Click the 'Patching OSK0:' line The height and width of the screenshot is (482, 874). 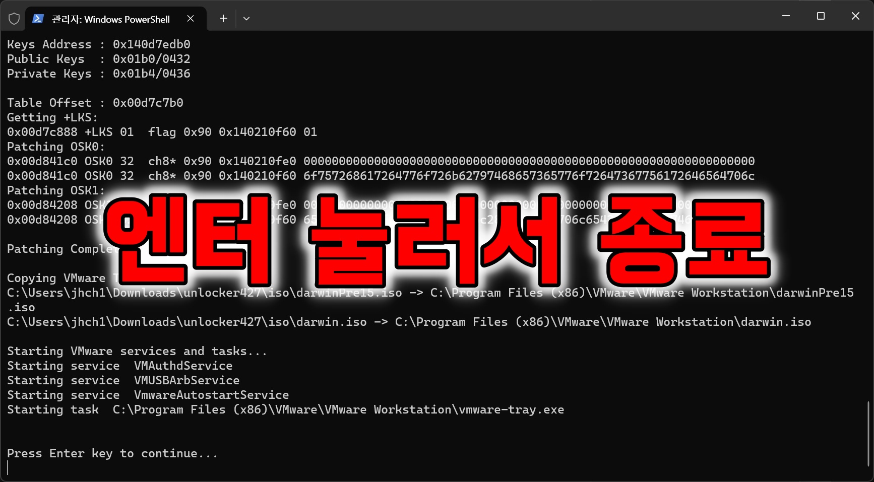(x=56, y=147)
